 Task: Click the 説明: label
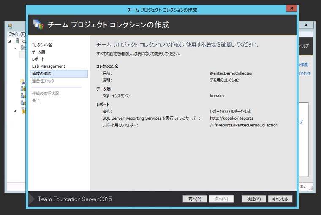[x=107, y=80]
